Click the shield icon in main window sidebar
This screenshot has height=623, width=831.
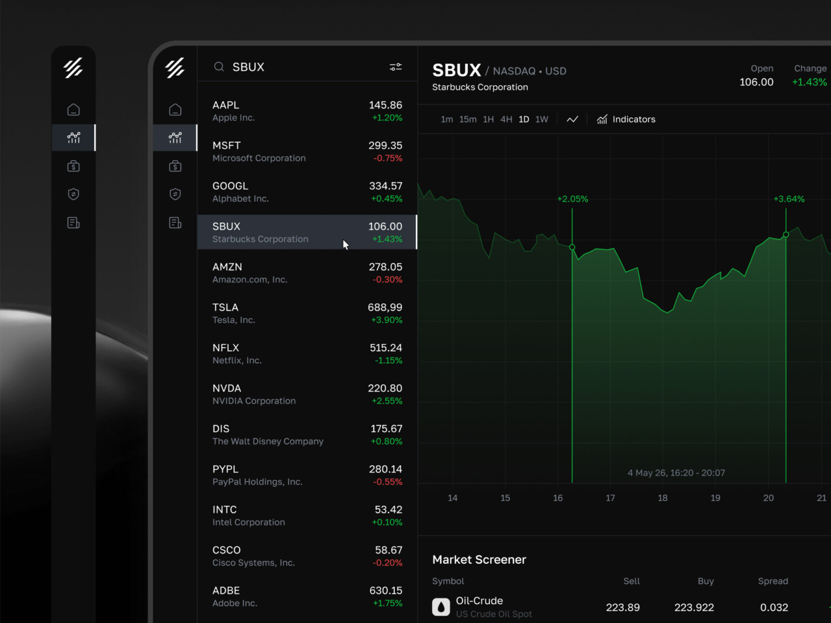175,194
